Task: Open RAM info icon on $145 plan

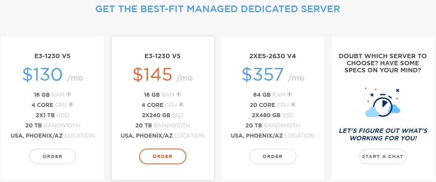Action: 178,94
